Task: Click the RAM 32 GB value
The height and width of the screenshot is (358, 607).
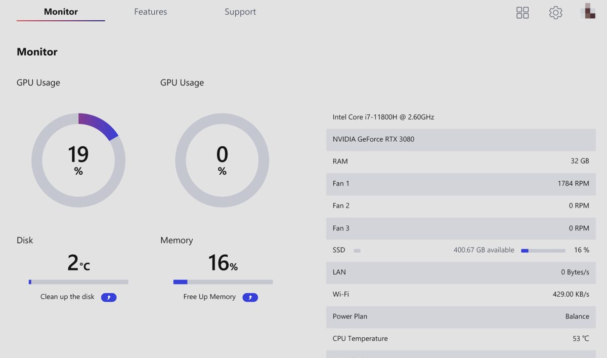Action: coord(580,161)
